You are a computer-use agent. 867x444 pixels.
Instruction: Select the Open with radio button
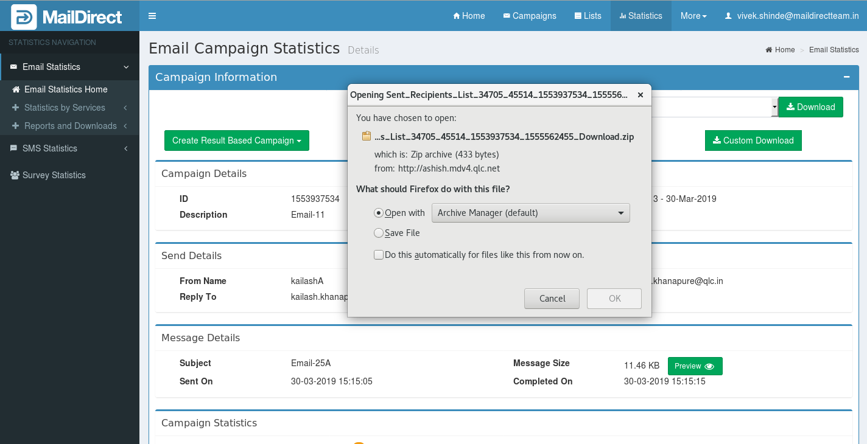(379, 213)
